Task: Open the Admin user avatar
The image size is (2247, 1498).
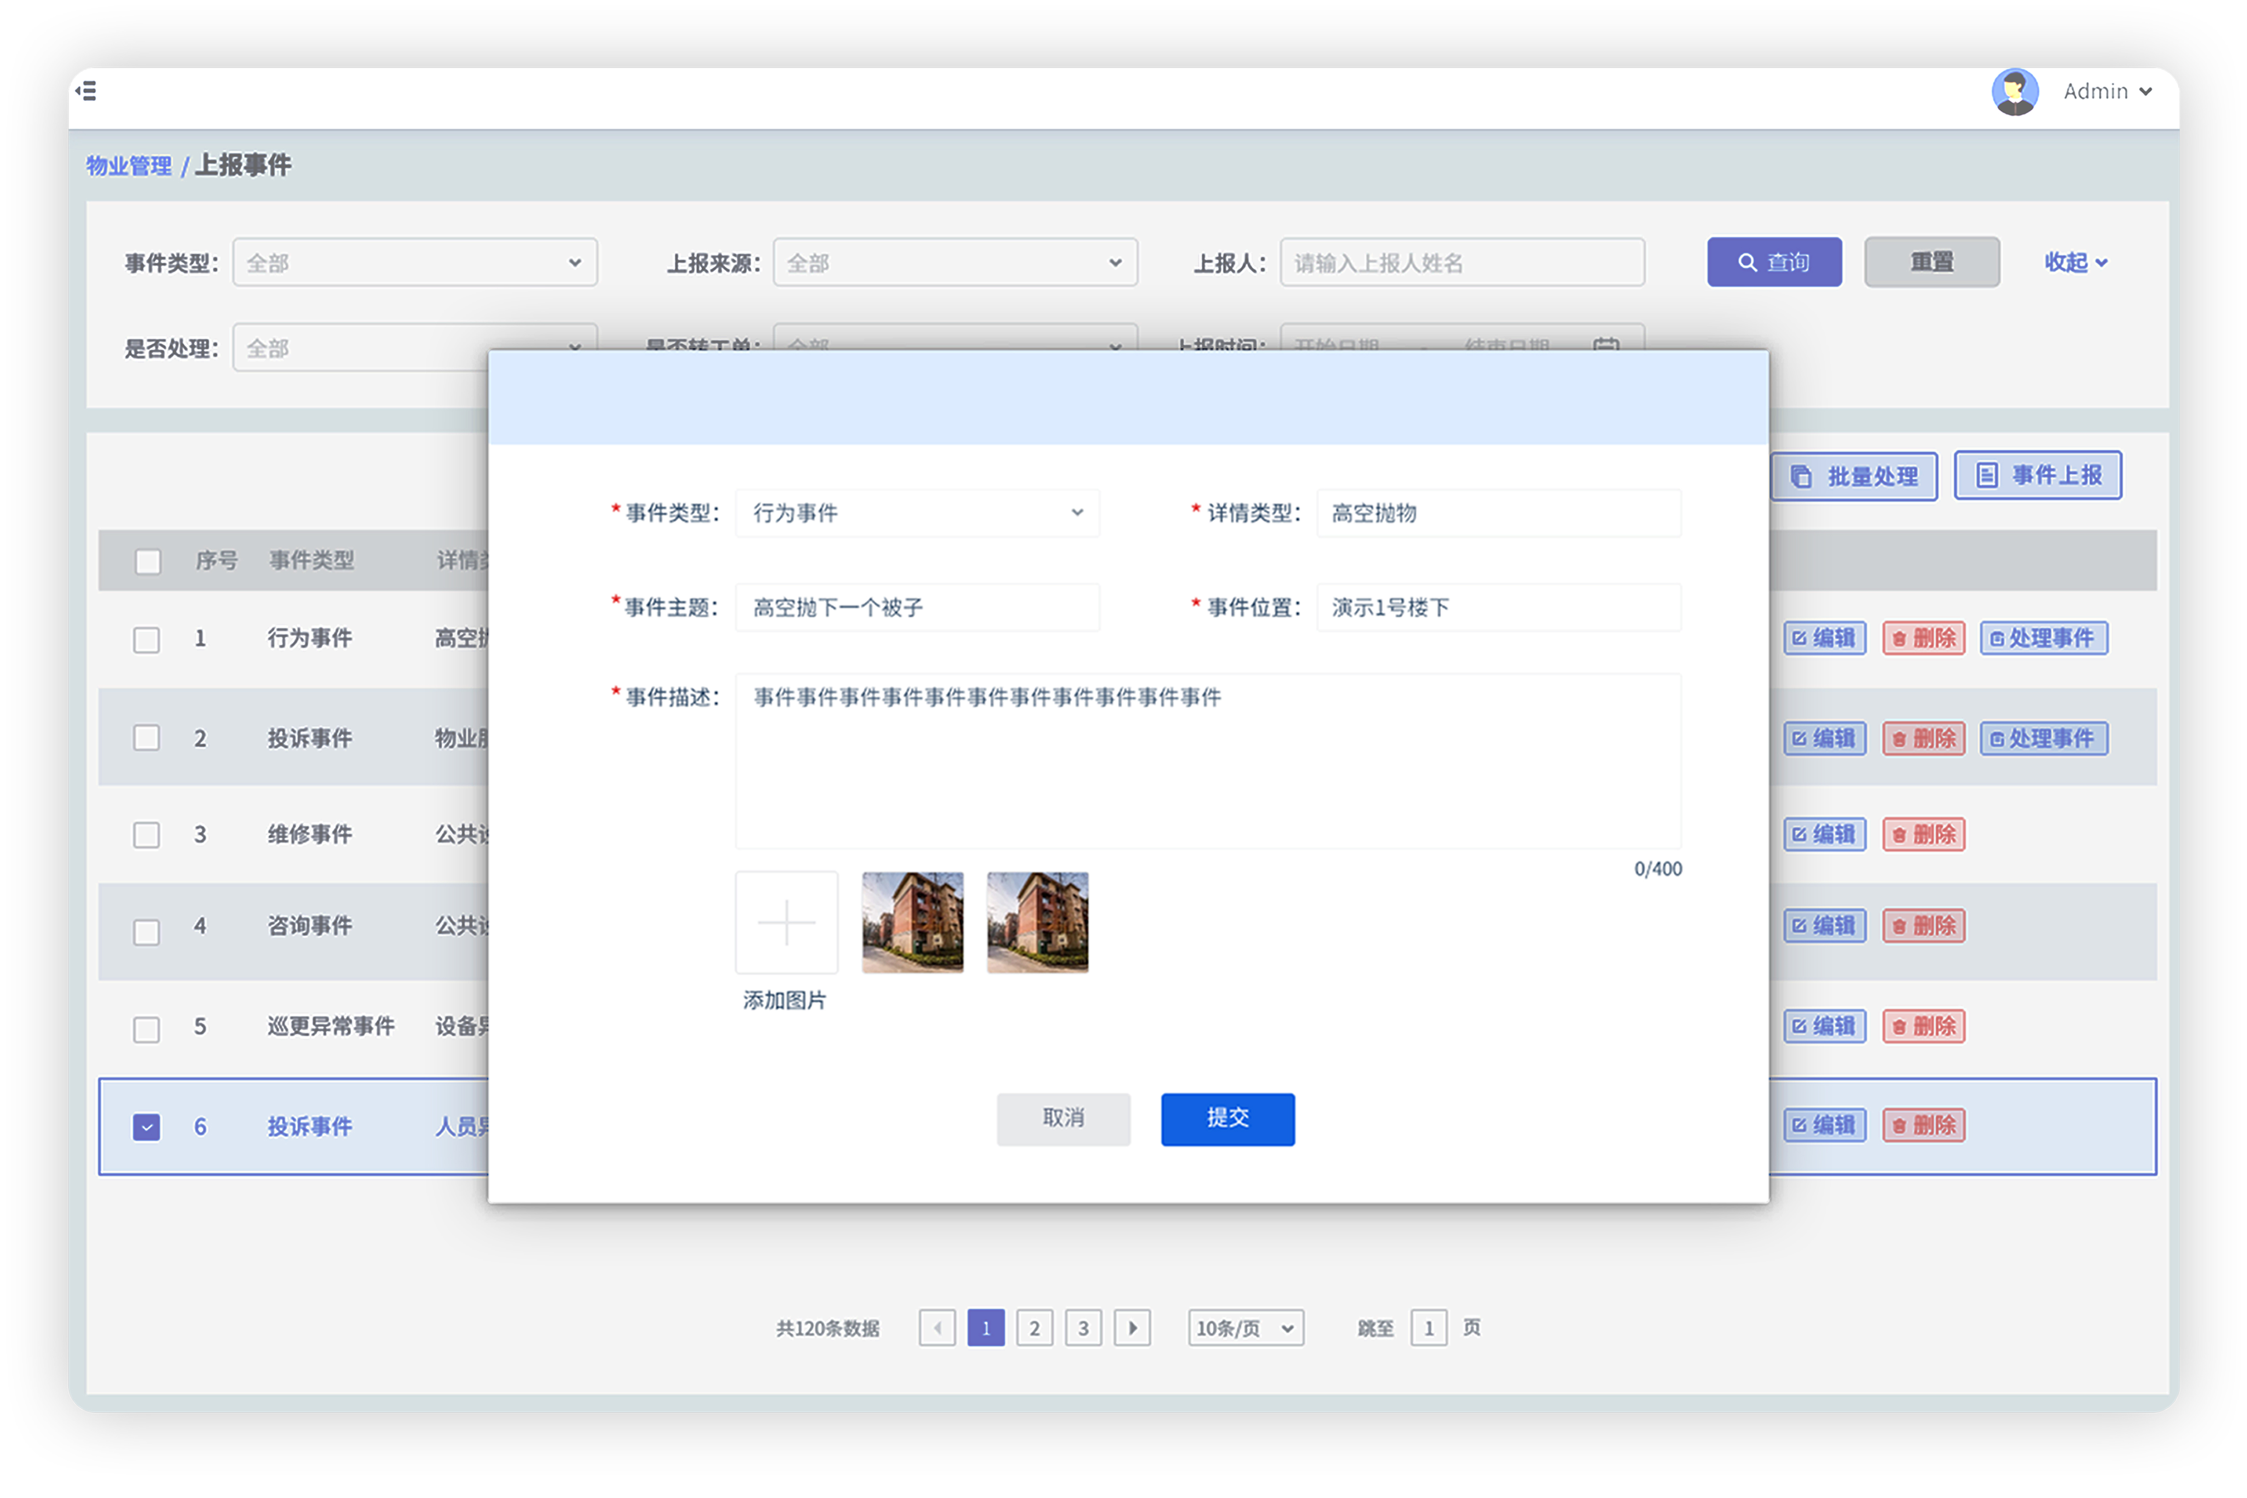Action: pyautogui.click(x=2014, y=92)
